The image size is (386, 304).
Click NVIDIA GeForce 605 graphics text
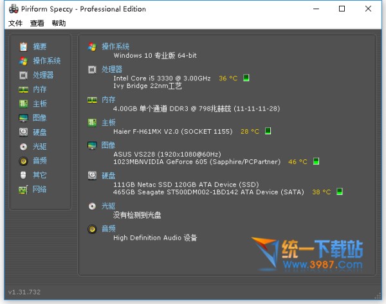(197, 162)
